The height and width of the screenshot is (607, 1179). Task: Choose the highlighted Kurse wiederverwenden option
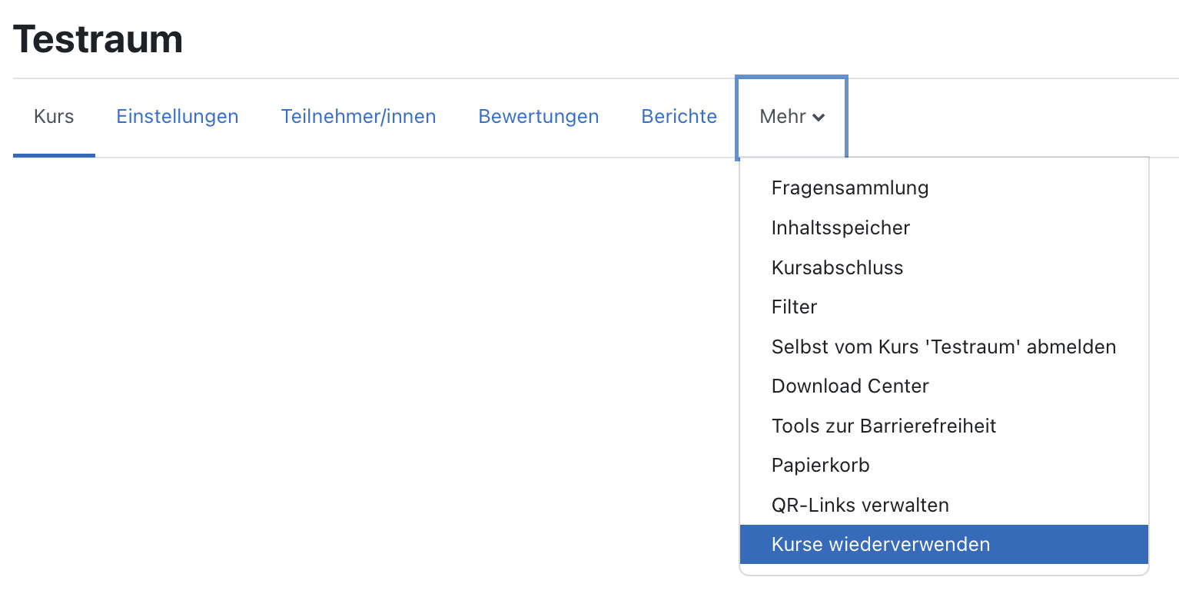pos(880,544)
